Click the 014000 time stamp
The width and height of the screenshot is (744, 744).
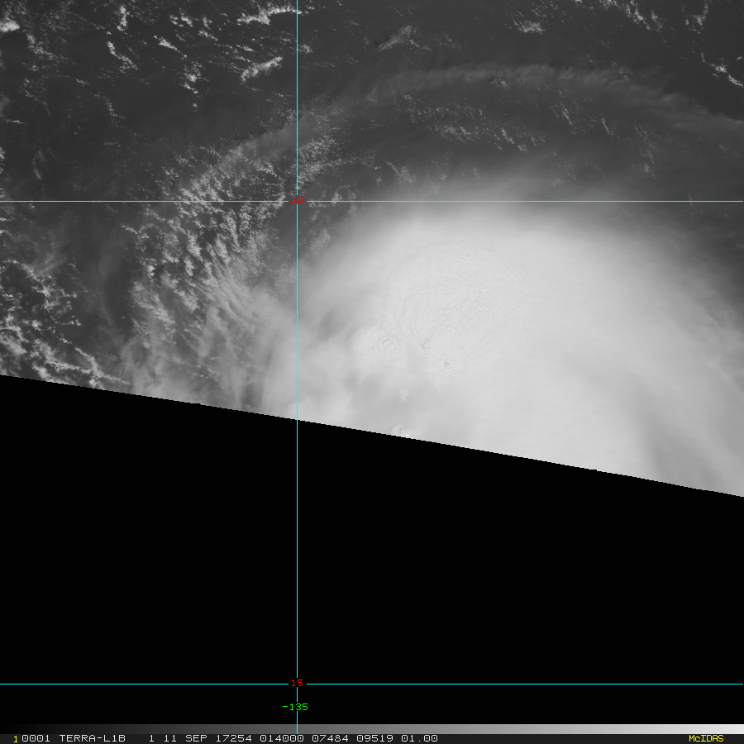282,738
